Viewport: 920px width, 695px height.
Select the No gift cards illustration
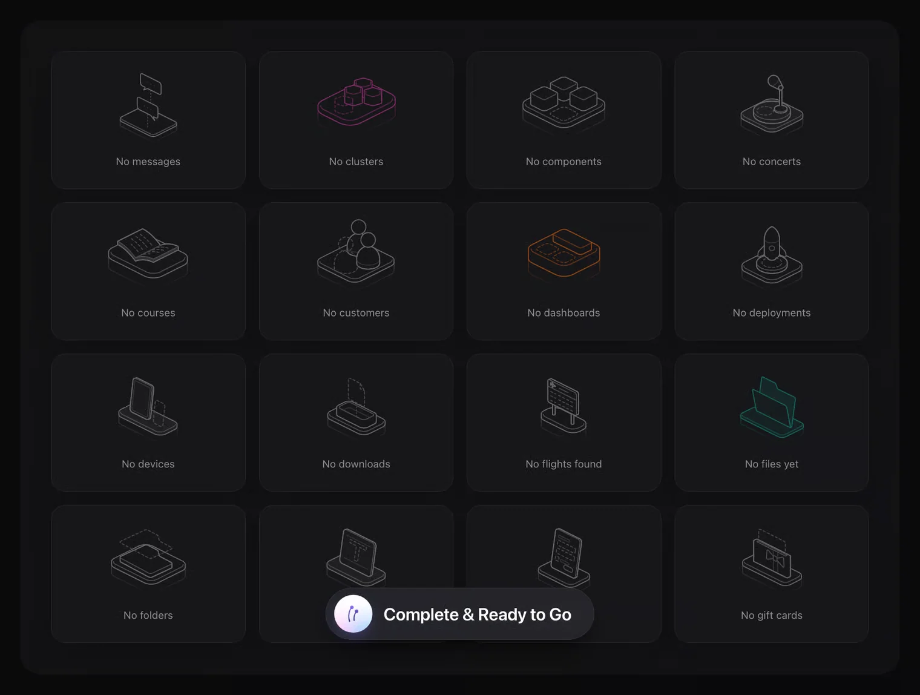click(772, 558)
